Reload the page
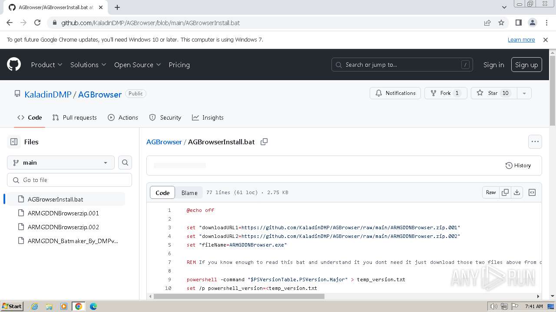The height and width of the screenshot is (312, 556). [x=37, y=23]
